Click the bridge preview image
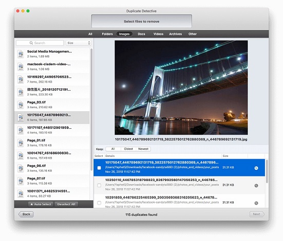The height and width of the screenshot is (241, 283). [181, 88]
